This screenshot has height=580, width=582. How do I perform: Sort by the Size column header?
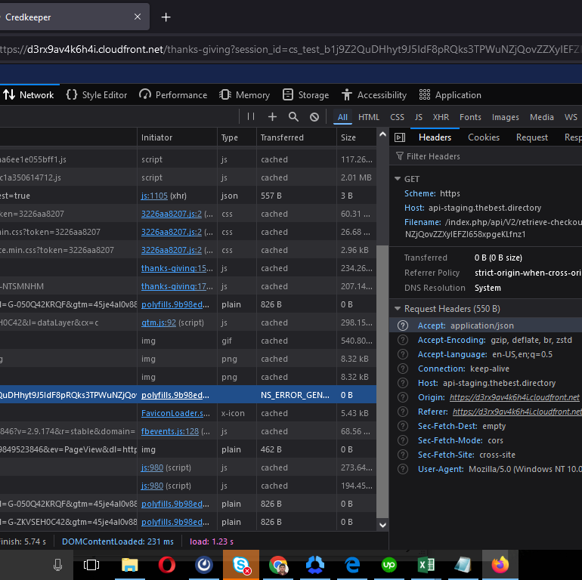[x=356, y=137]
